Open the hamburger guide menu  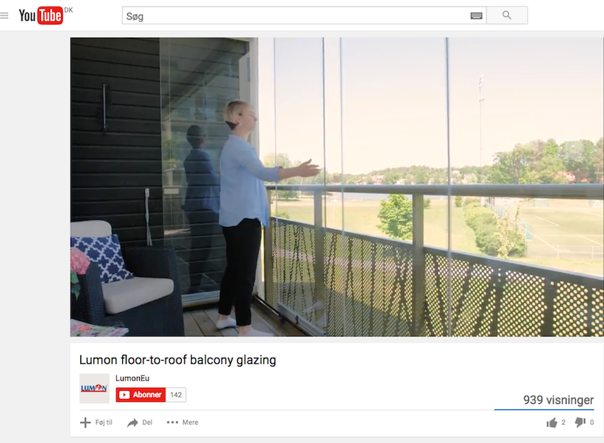click(4, 15)
